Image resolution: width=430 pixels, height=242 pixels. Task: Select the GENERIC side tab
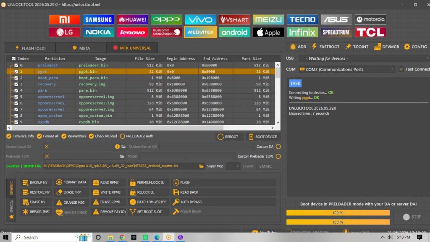[x=11, y=188]
